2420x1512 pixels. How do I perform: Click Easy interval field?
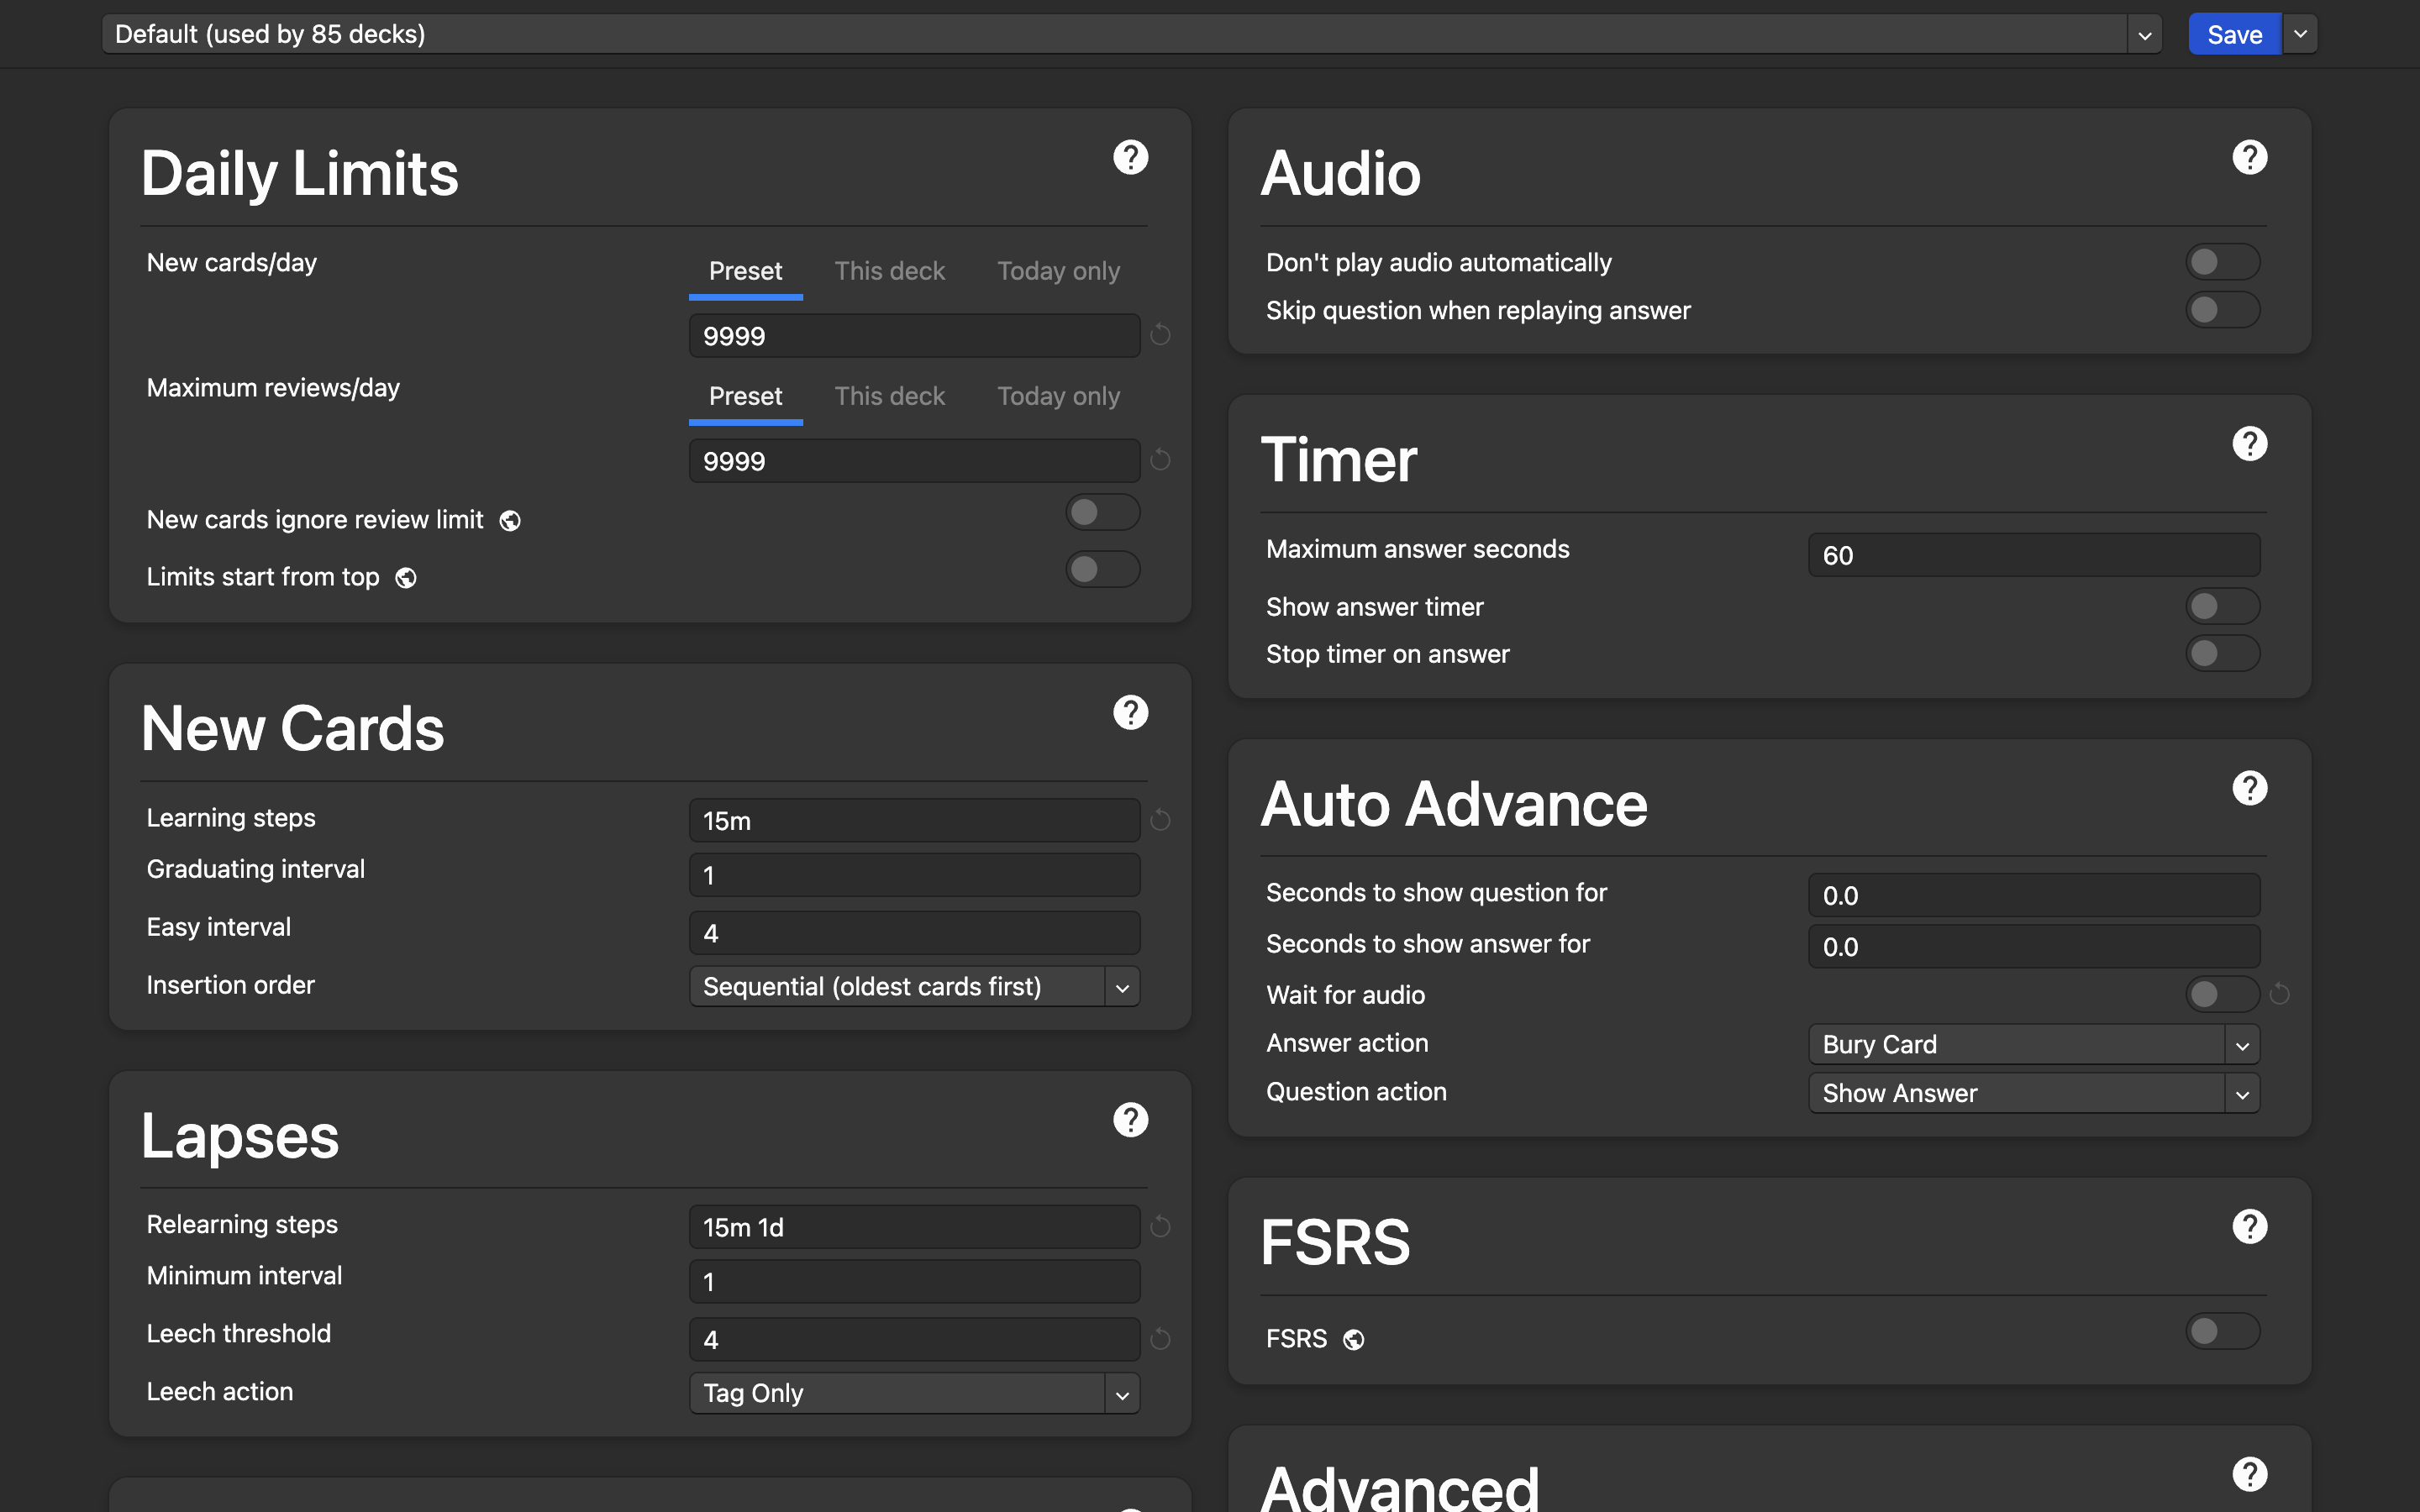(x=914, y=933)
